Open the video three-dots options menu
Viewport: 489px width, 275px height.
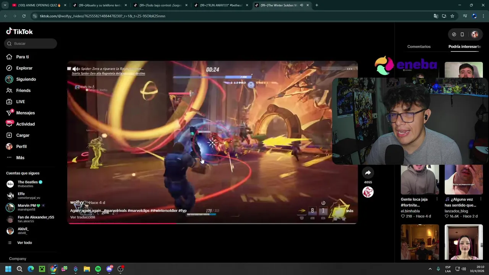point(350,69)
